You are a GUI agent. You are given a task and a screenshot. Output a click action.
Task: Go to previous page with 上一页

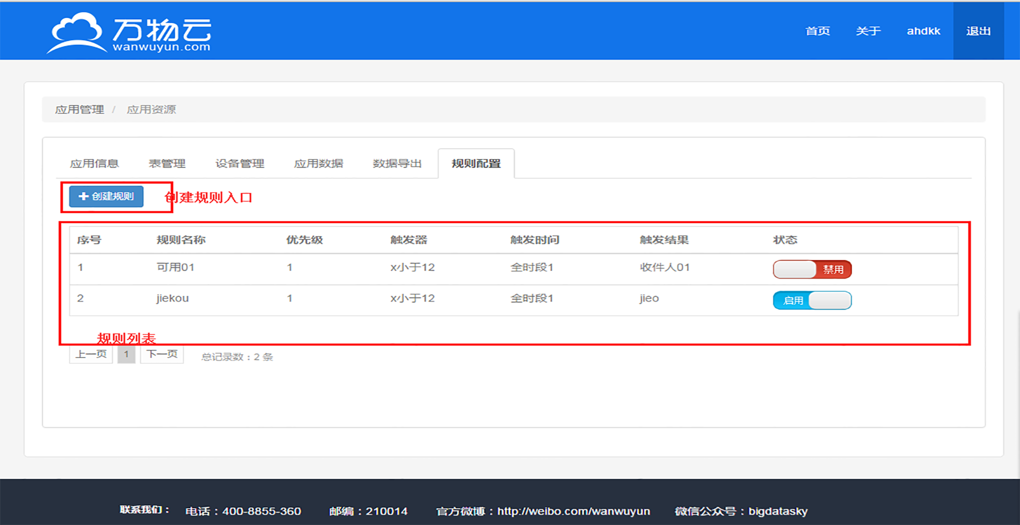[91, 354]
